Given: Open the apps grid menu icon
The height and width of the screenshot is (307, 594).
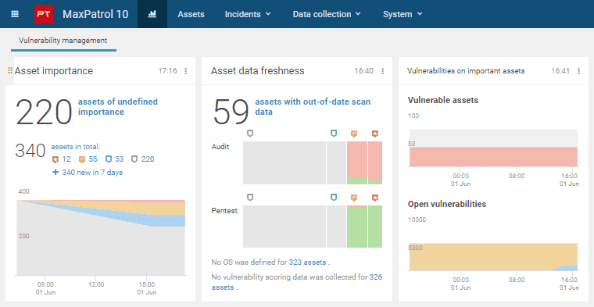Looking at the screenshot, I should 15,14.
